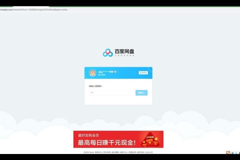Click the sky*****ffff username
This screenshot has width=240, height=160.
[x=106, y=72]
